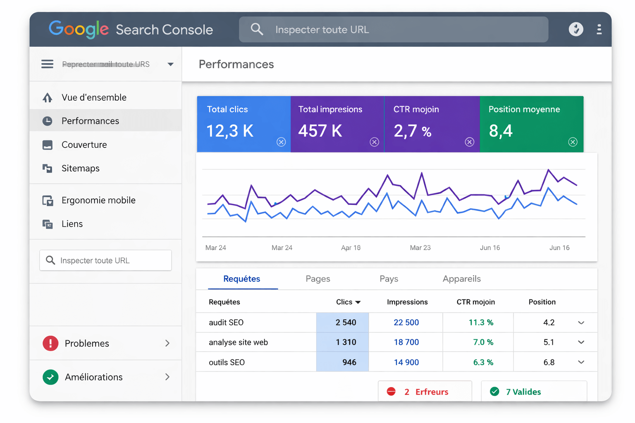Viewport: 635px width, 423px height.
Task: Click the account avatar icon in header
Action: [575, 29]
